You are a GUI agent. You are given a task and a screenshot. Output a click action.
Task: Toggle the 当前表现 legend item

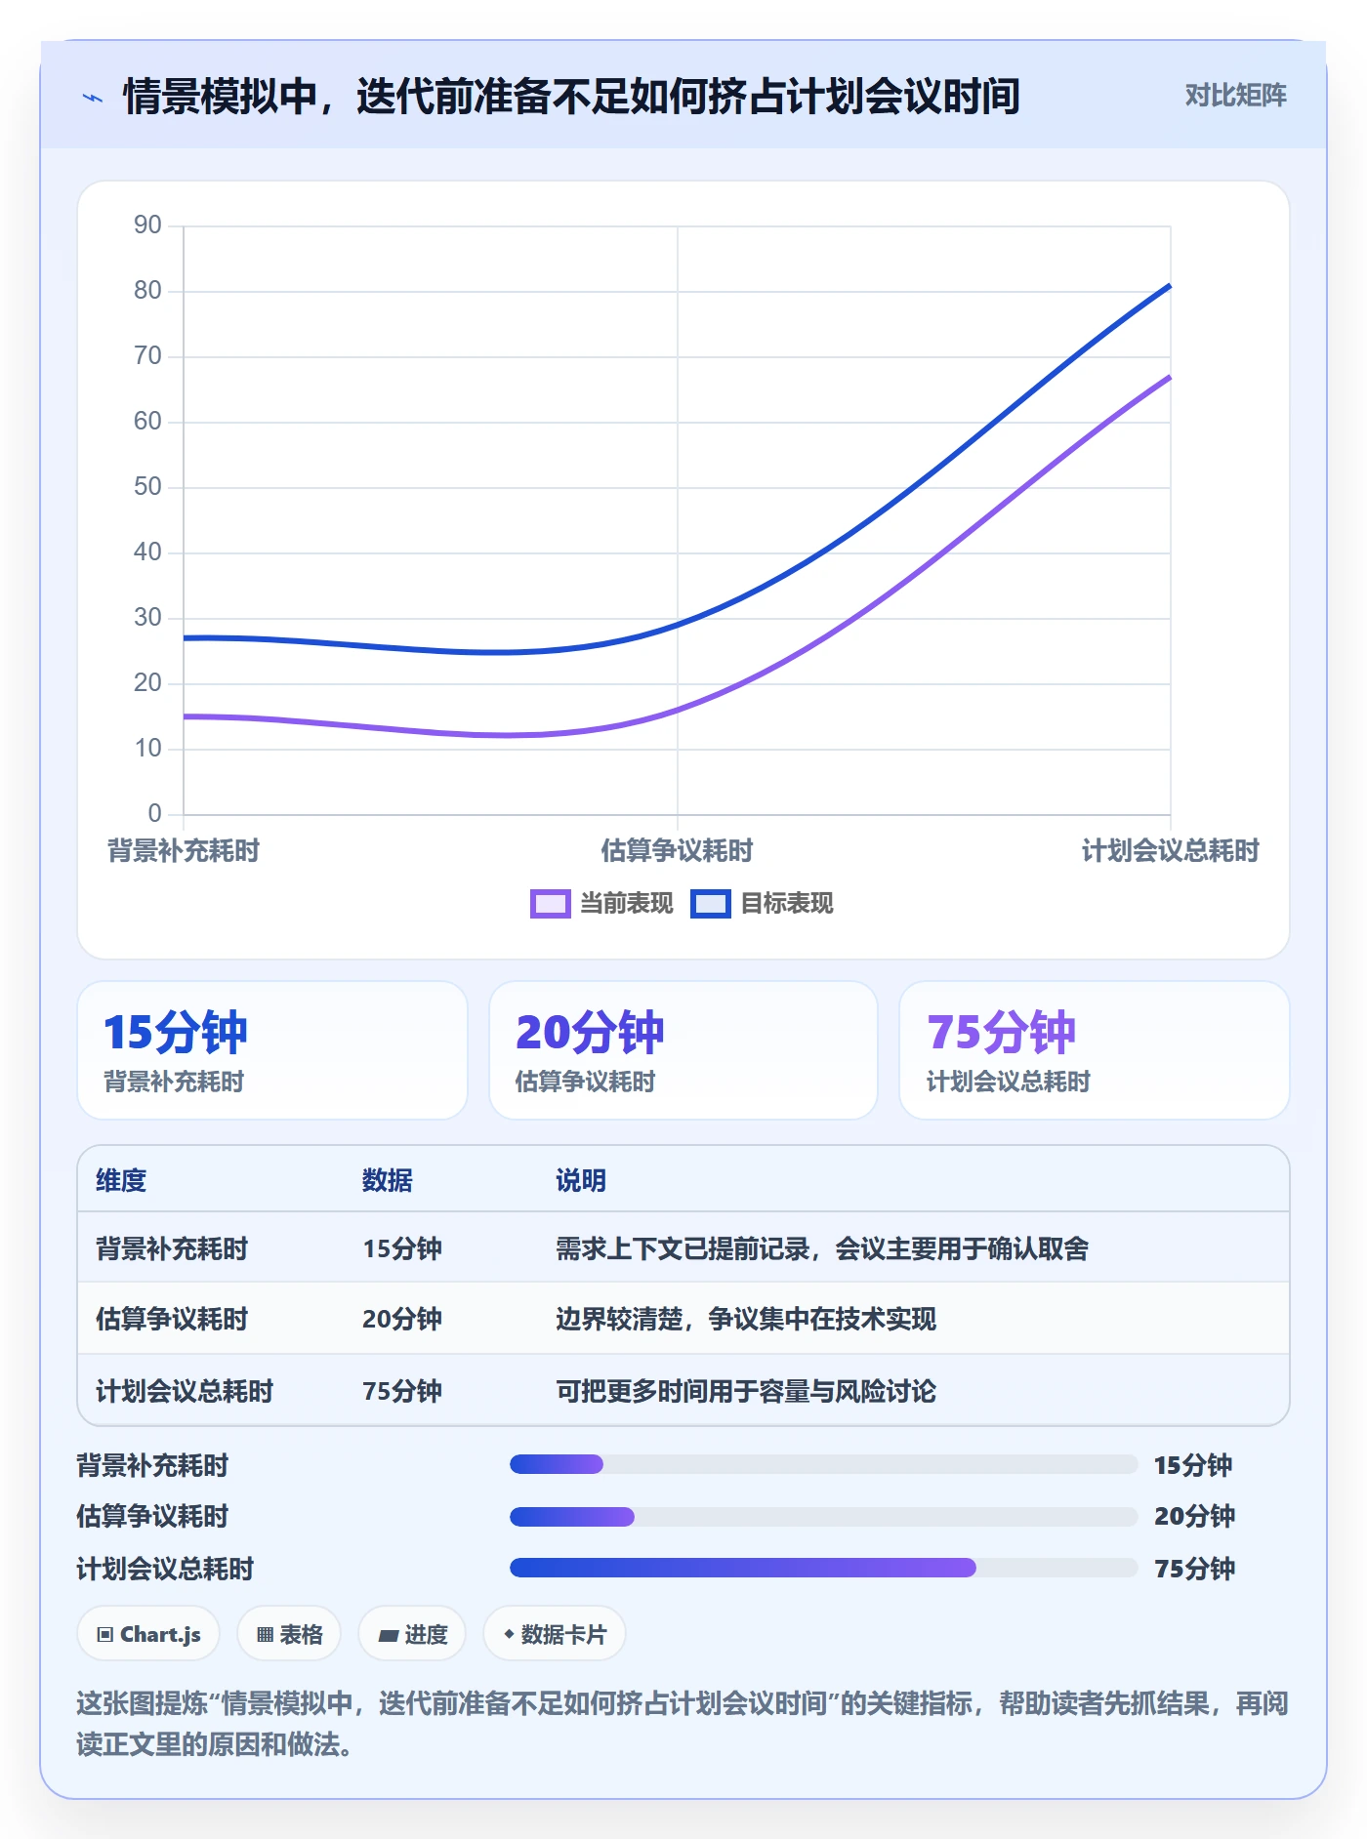601,904
